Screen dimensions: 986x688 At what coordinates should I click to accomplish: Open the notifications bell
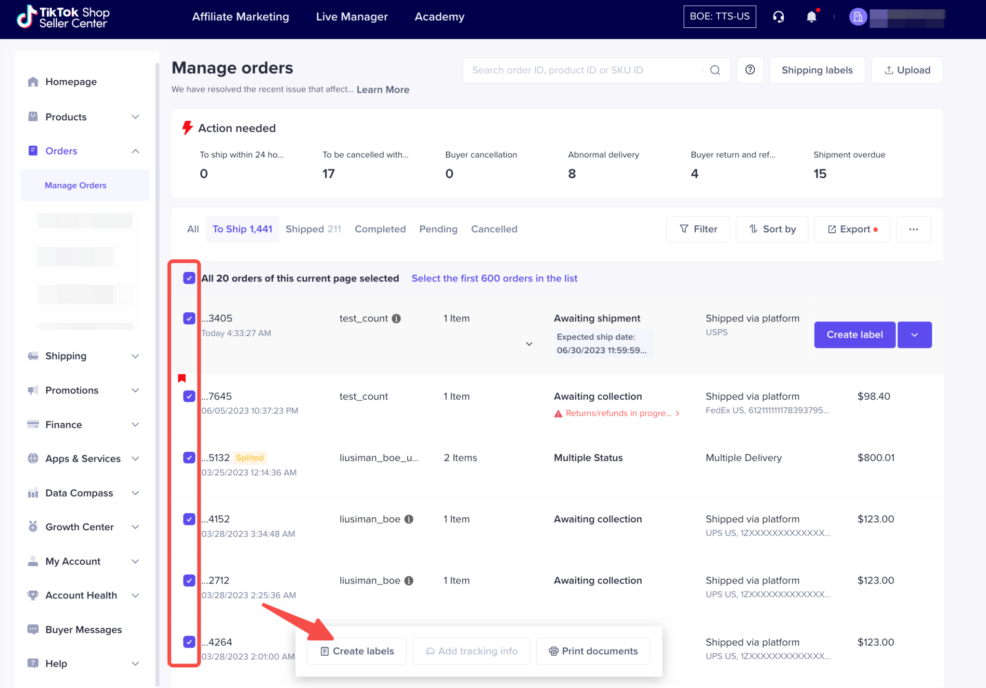(x=811, y=17)
